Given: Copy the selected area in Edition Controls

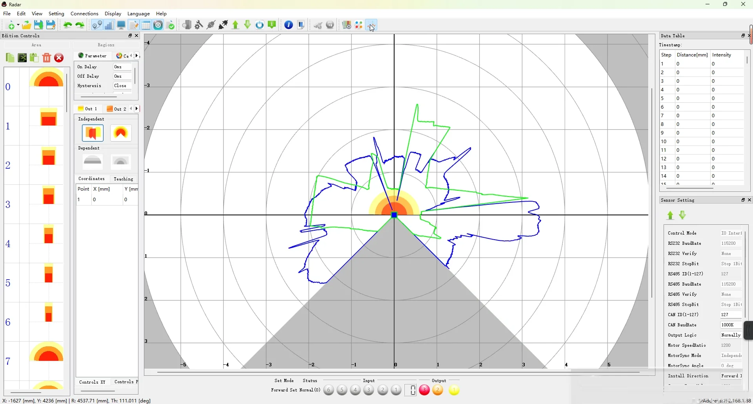Looking at the screenshot, I should tap(10, 58).
